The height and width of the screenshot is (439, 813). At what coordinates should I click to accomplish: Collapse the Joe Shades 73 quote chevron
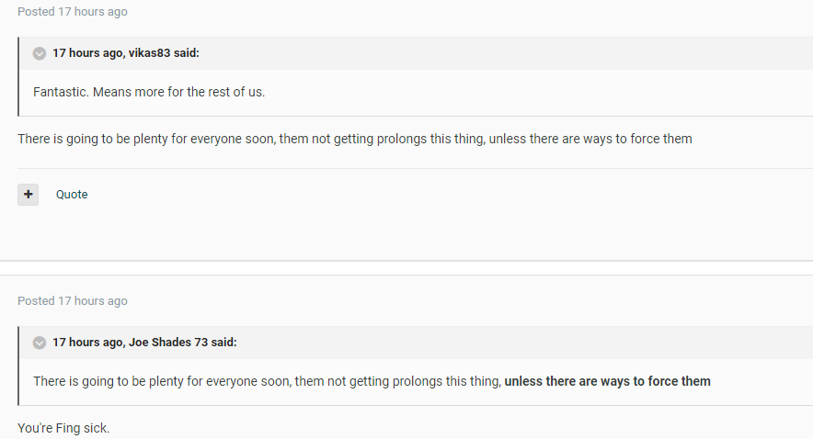click(x=40, y=343)
